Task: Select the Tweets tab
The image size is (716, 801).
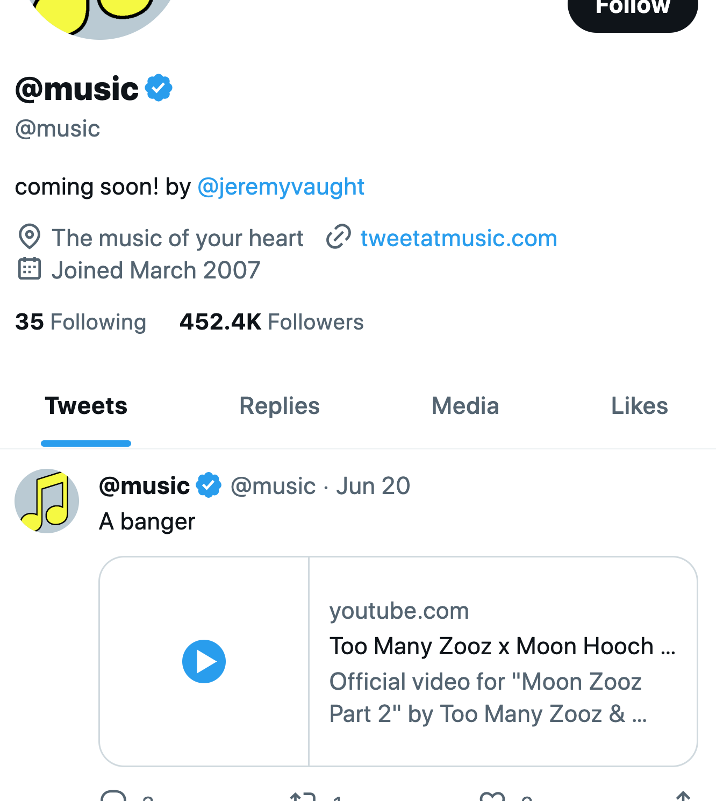Action: [86, 406]
